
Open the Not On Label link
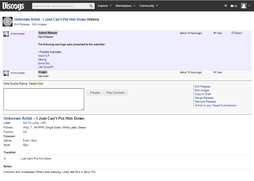tap(31, 123)
